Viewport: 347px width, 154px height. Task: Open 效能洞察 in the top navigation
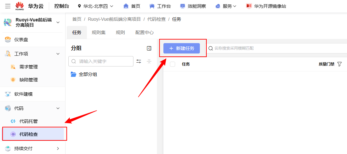point(197,6)
